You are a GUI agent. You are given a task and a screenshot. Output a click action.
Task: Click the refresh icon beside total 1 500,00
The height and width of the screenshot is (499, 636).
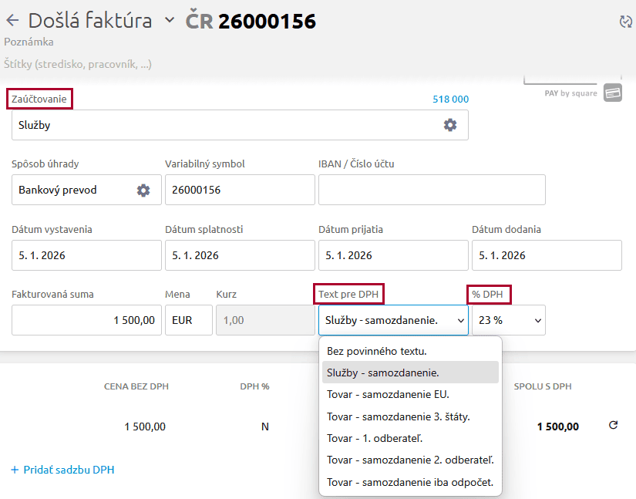(614, 426)
